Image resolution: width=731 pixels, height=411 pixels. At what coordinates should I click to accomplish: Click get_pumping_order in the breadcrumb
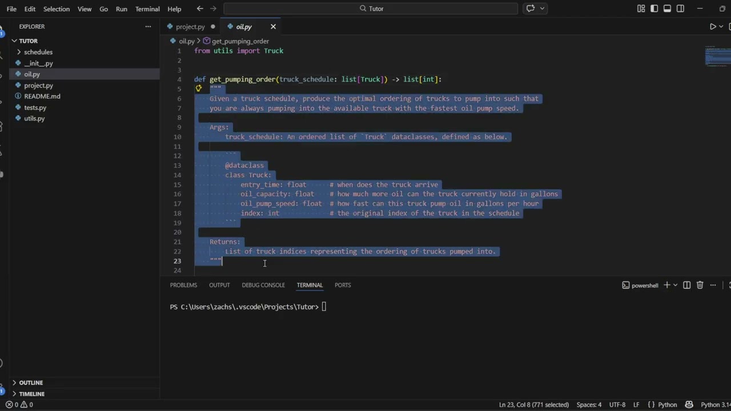coord(240,41)
